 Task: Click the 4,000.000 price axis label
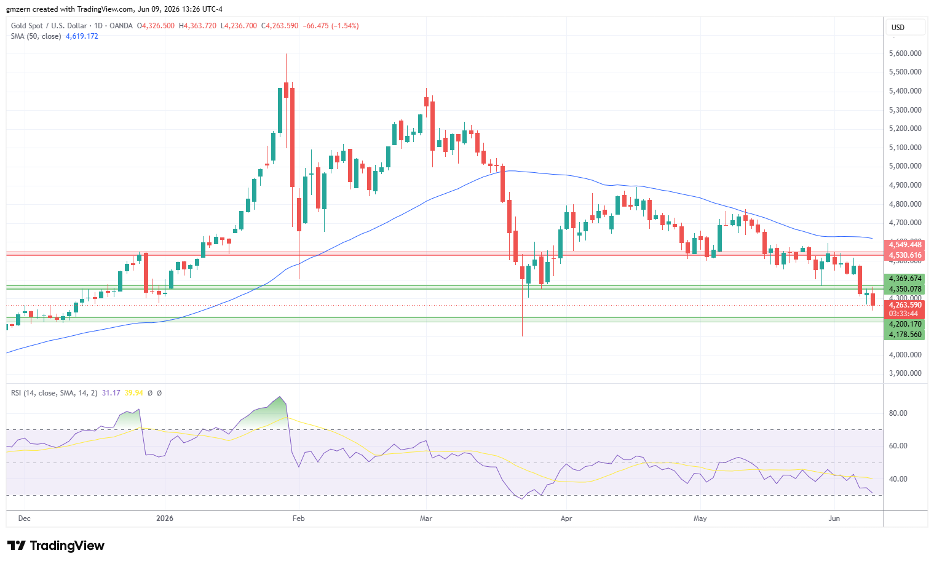[905, 355]
